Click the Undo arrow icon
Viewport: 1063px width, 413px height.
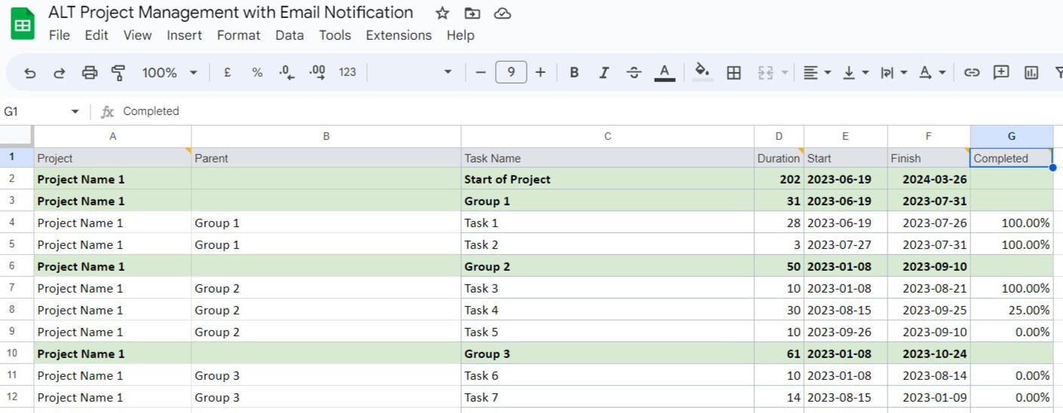[30, 73]
